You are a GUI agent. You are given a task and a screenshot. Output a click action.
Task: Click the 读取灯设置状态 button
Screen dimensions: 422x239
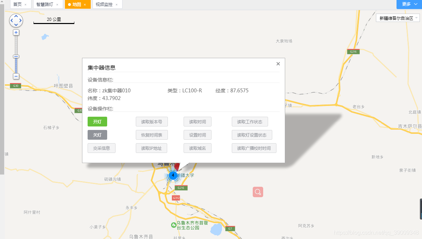tap(252, 135)
